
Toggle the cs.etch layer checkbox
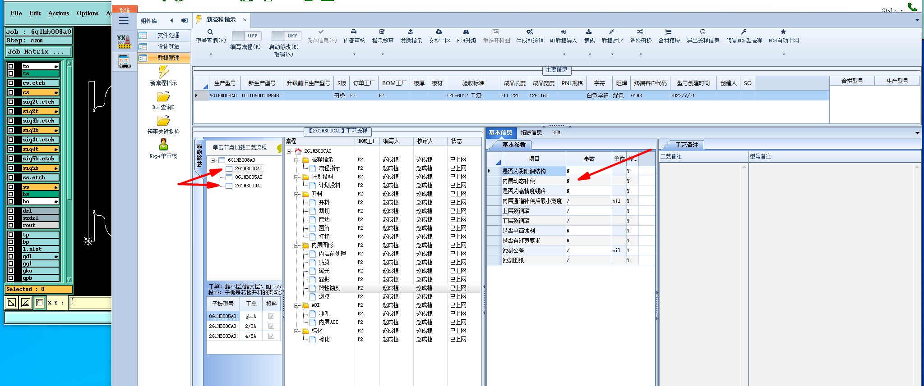[11, 83]
